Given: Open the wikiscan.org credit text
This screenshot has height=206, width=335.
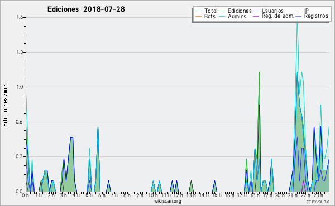Looking at the screenshot, I should pos(167,201).
